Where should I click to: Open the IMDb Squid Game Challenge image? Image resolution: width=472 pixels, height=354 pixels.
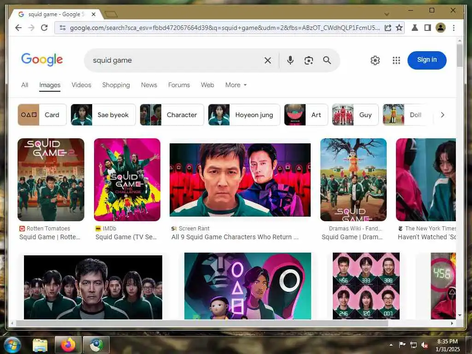coord(127,180)
